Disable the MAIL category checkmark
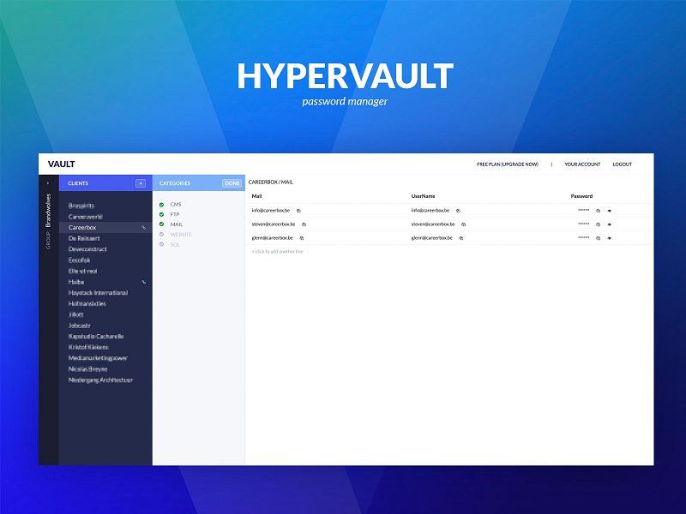The width and height of the screenshot is (686, 514). pos(161,224)
